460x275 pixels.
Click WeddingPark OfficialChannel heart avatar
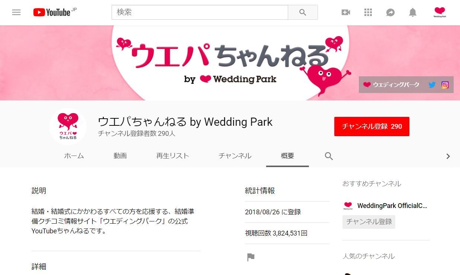pyautogui.click(x=348, y=205)
